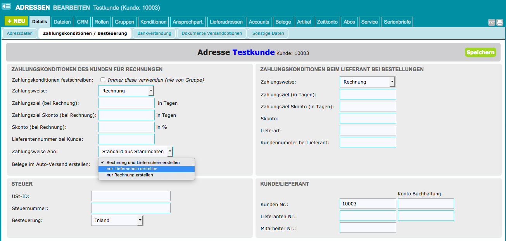Open customer Zahlungsweise dropdown
The image size is (506, 241).
point(126,91)
